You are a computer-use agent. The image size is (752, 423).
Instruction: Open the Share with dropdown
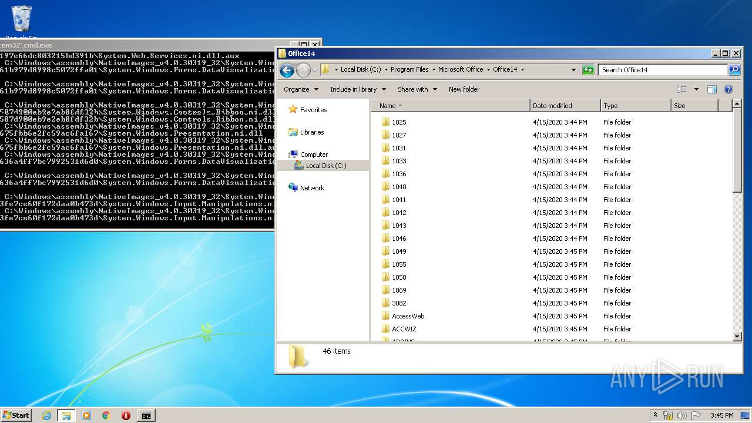pos(417,89)
